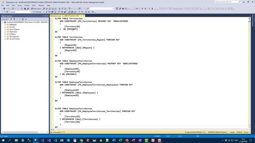Click Skype icon in taskbar

[x=68, y=140]
